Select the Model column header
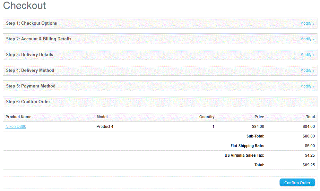 (x=102, y=117)
